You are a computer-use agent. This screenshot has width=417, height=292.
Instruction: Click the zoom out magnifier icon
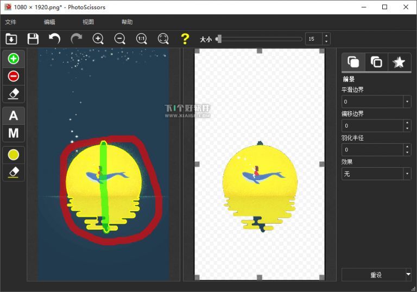click(x=119, y=39)
